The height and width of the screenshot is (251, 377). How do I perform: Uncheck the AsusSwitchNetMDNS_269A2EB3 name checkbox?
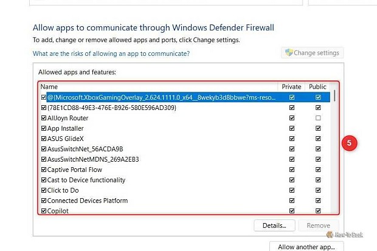click(44, 159)
